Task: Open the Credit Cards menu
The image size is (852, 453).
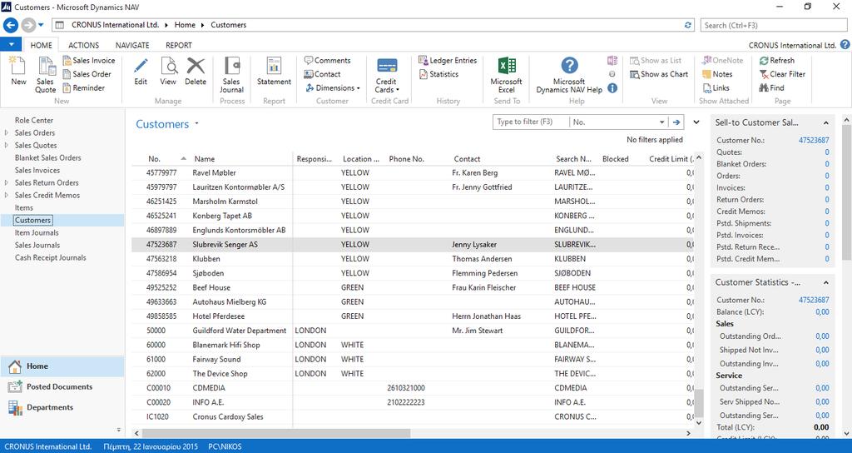Action: (x=387, y=75)
